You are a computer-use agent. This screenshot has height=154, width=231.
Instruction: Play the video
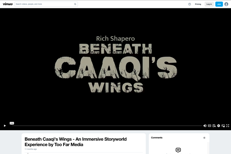click(5, 126)
